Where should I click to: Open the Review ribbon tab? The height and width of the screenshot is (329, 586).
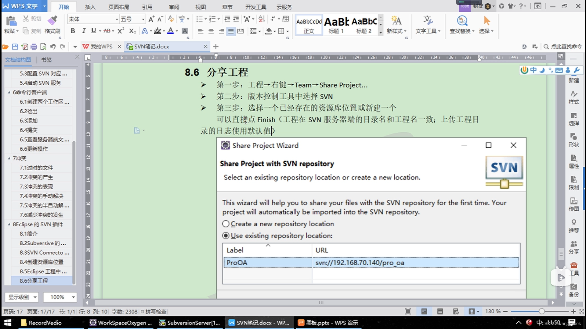point(174,7)
